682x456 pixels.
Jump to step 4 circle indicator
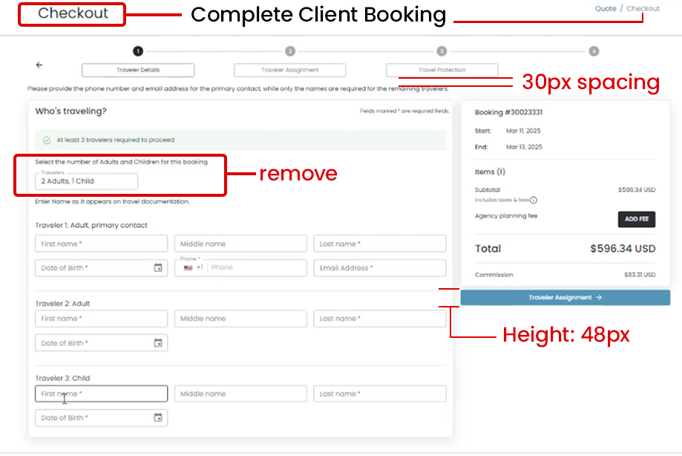click(594, 51)
